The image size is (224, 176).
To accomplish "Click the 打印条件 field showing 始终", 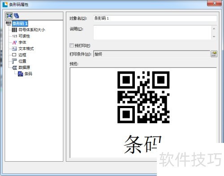I will 151,54.
